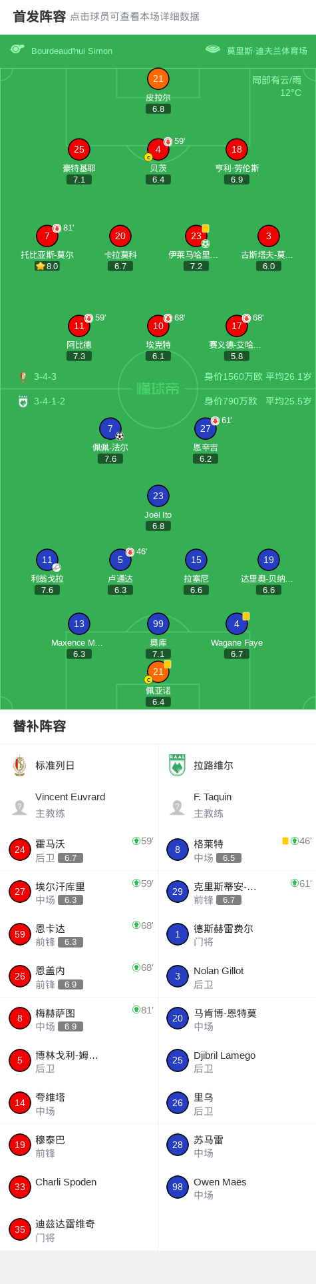The height and width of the screenshot is (1284, 316).
Task: Select 埃克特 number 10 player icon
Action: tap(158, 326)
